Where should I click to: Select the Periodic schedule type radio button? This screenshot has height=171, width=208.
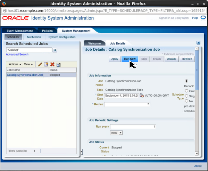click(x=186, y=81)
